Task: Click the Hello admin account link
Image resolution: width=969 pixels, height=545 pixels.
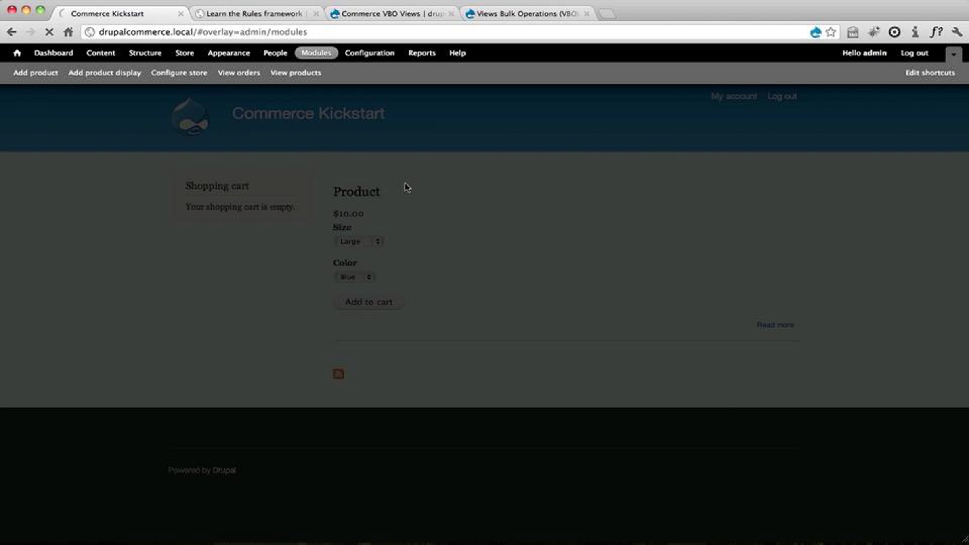Action: point(864,53)
